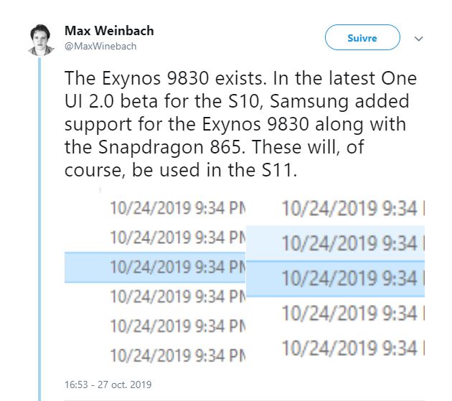This screenshot has width=452, height=401.
Task: Click the first date row in left image
Action: [176, 209]
